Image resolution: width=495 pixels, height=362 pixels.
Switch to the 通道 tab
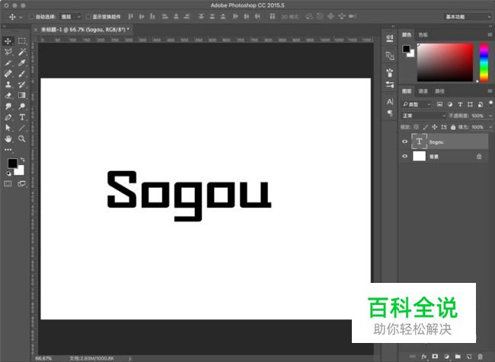[x=422, y=91]
